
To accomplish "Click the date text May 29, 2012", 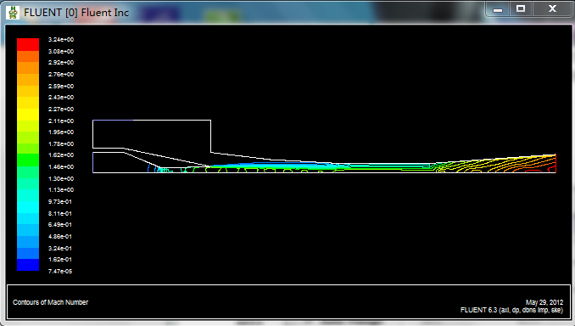I will (x=544, y=302).
